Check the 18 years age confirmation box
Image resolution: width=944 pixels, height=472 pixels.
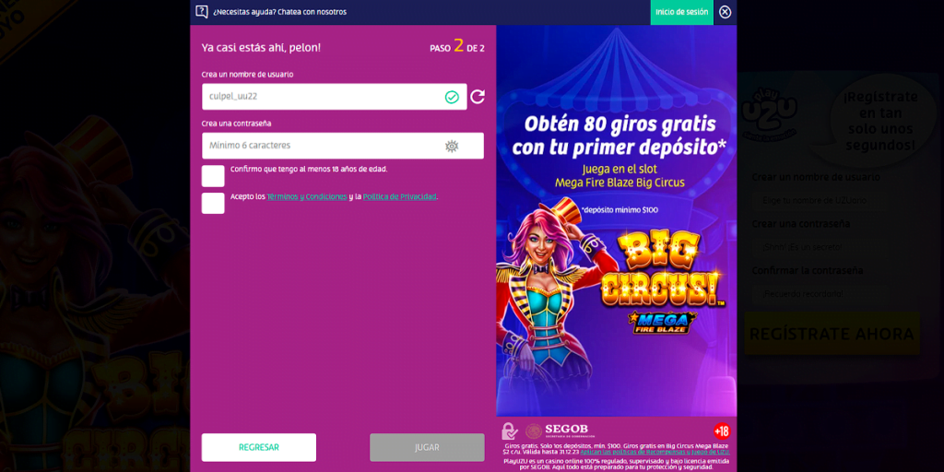click(213, 176)
